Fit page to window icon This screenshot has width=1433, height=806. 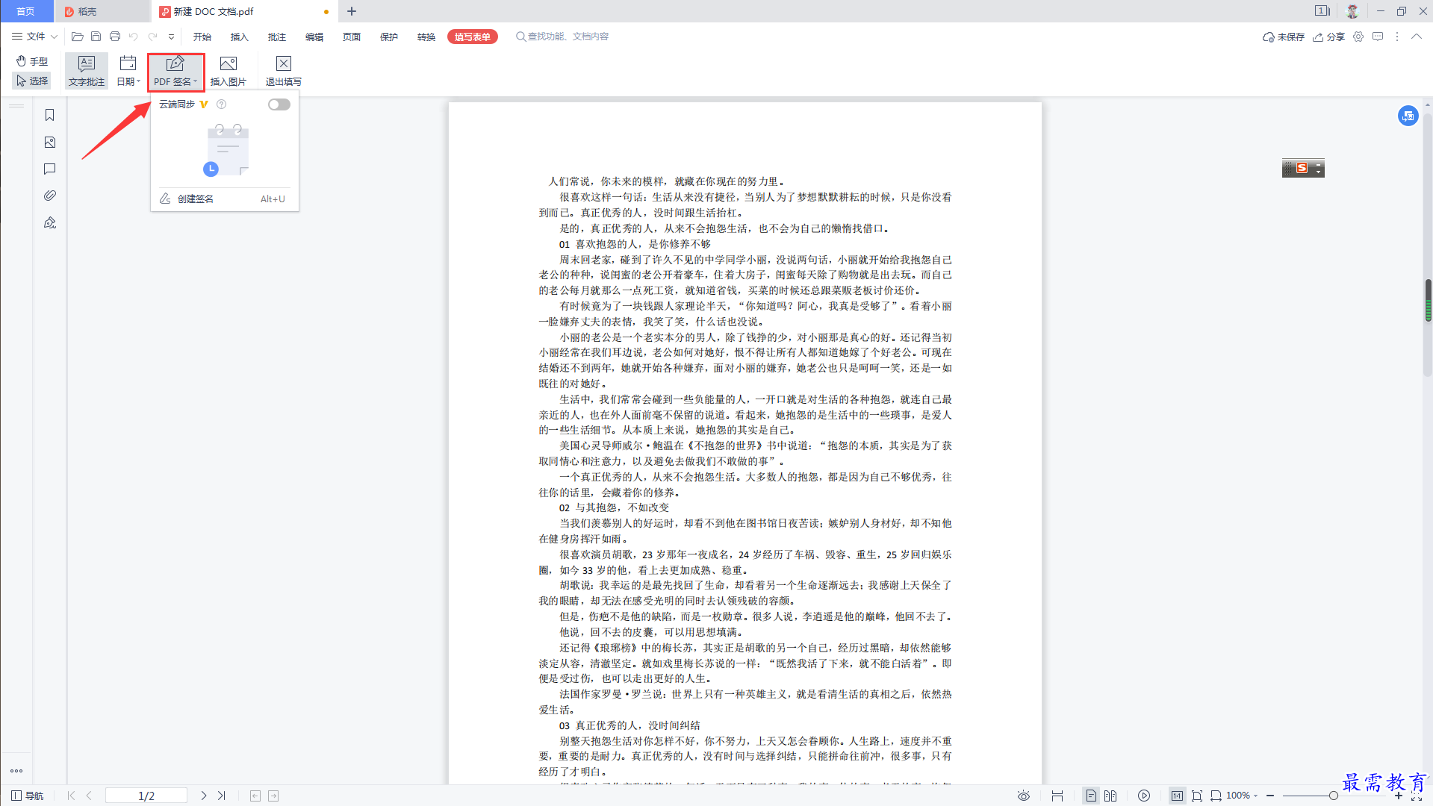(1197, 796)
